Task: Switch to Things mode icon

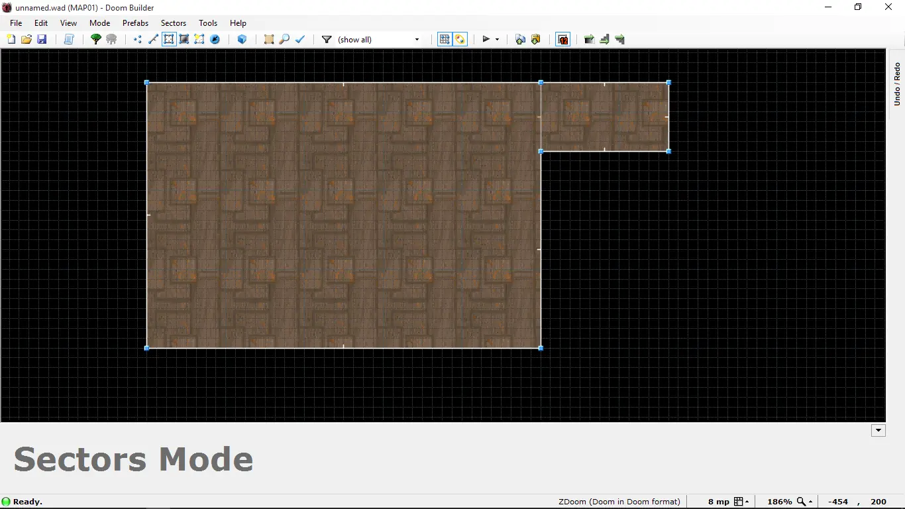Action: point(215,40)
